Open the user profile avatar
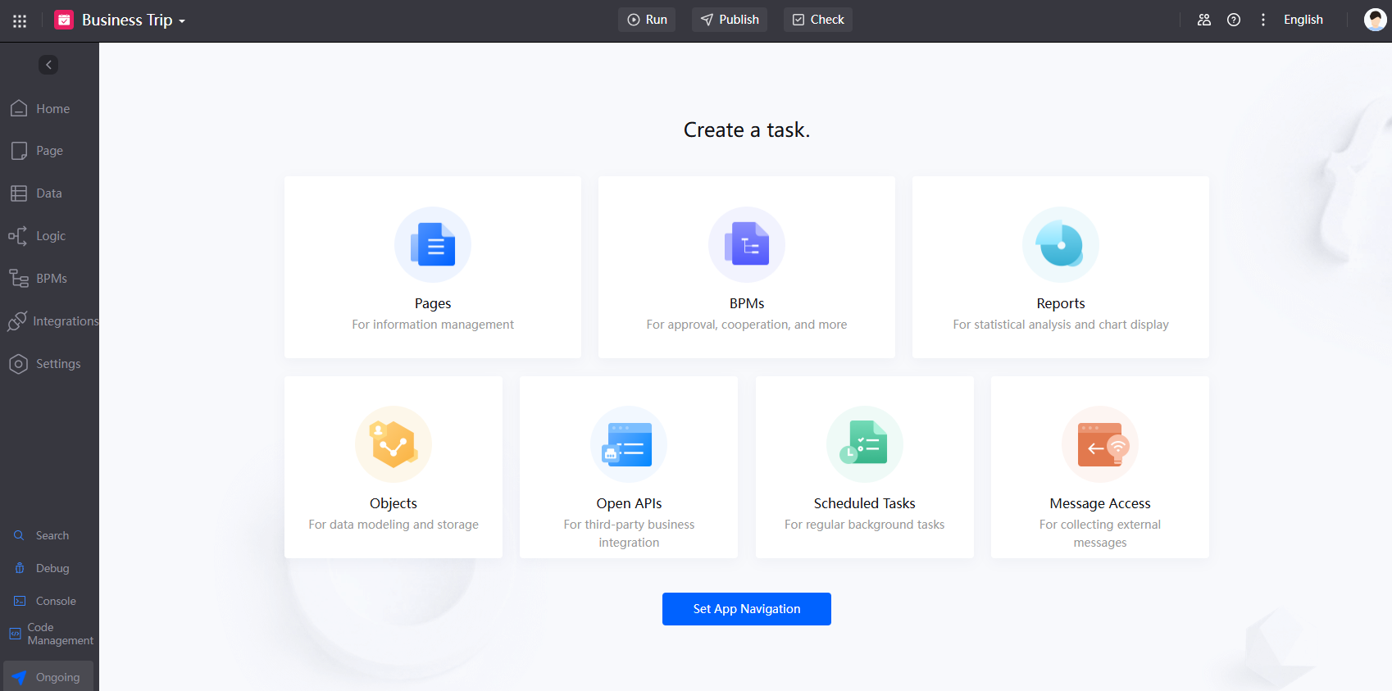The image size is (1392, 691). (1375, 20)
